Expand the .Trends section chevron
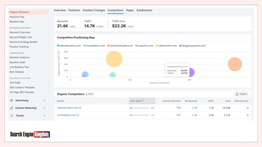The width and height of the screenshot is (262, 147). coord(45,116)
